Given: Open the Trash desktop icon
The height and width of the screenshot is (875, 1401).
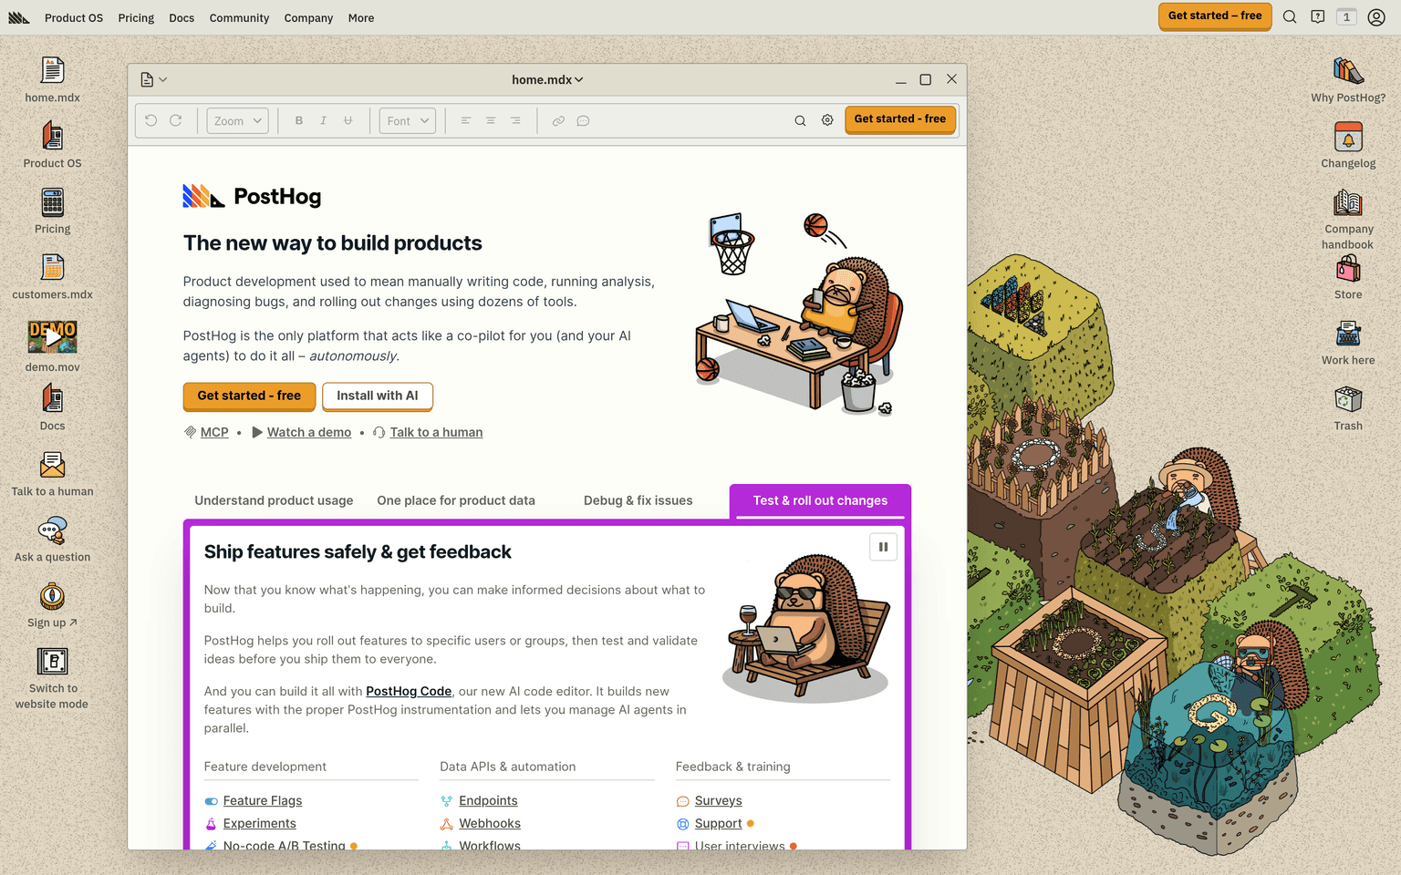Looking at the screenshot, I should 1348,399.
